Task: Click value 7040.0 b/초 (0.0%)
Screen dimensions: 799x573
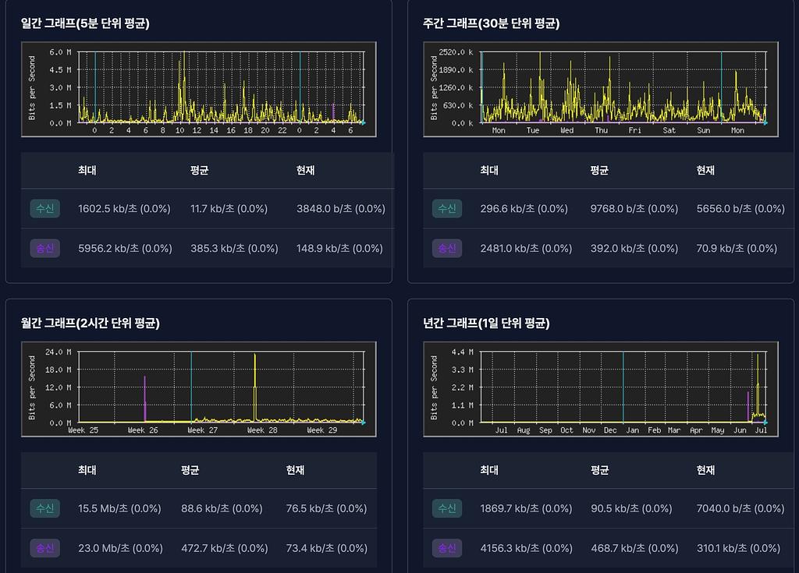Action: [x=740, y=509]
